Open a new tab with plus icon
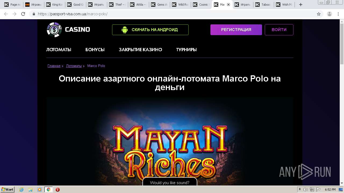344x193 pixels. pos(301,5)
